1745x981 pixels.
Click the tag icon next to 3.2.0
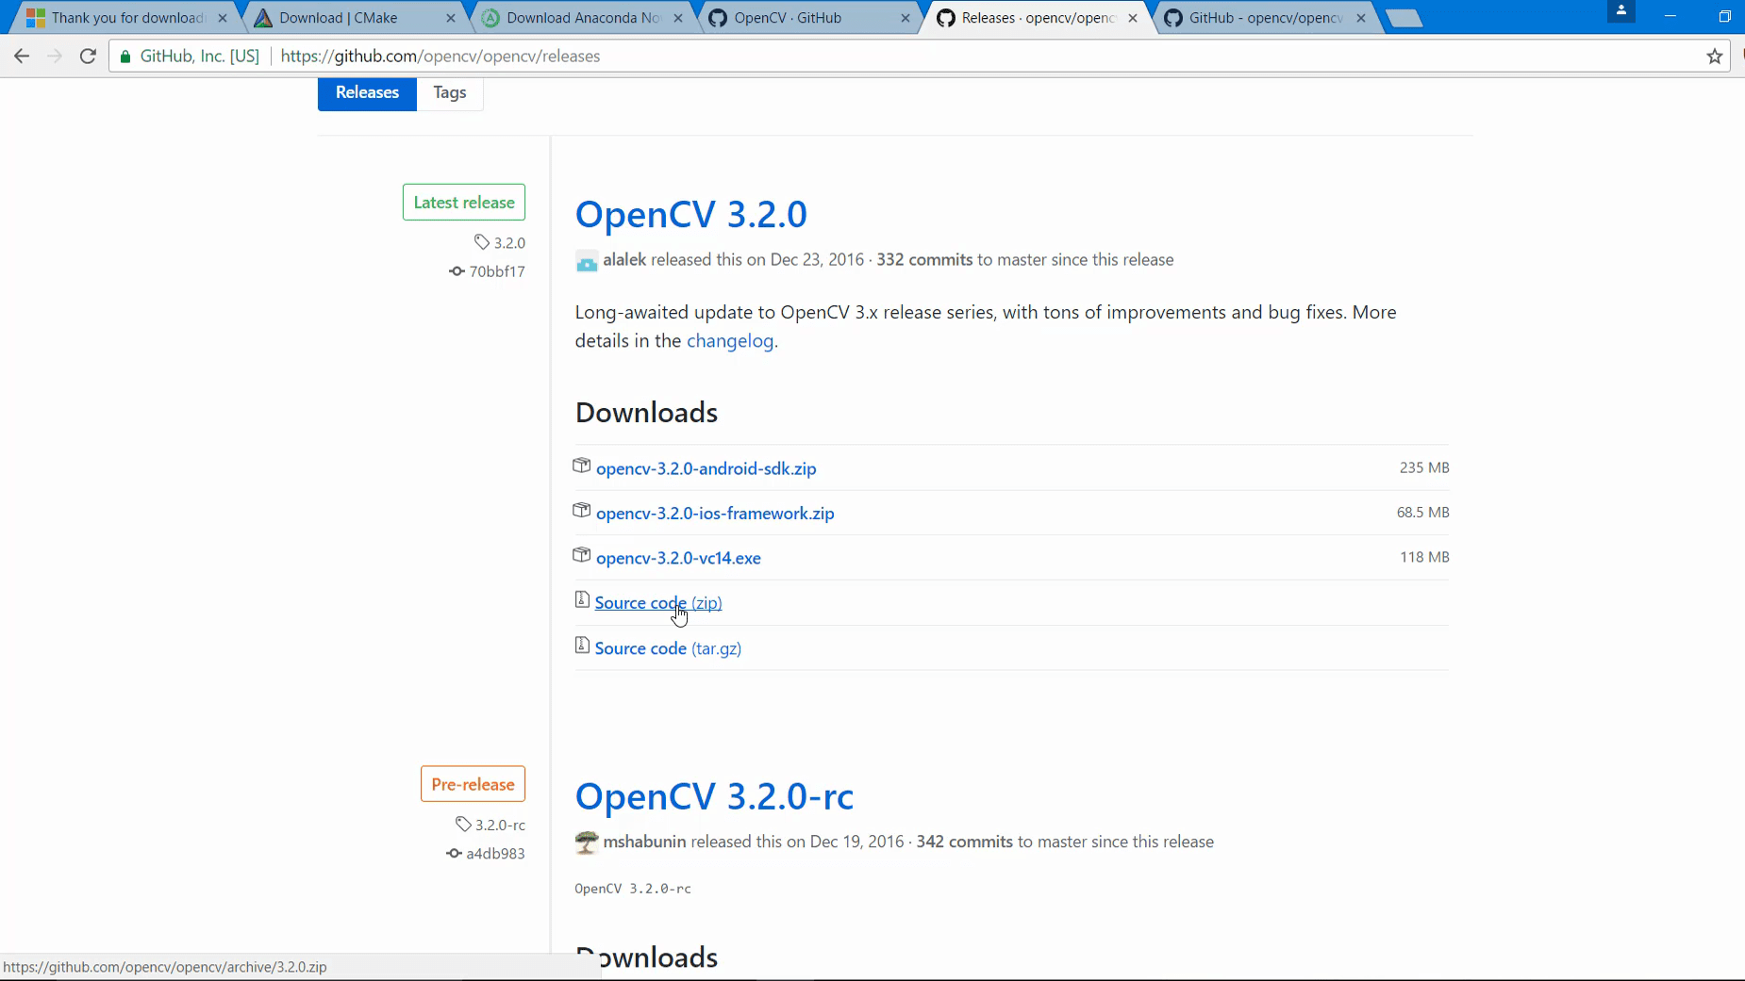click(482, 242)
